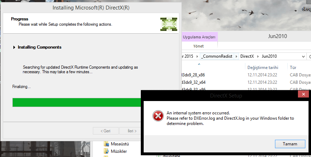Click Masaüstü folder icon
The width and height of the screenshot is (311, 157).
point(106,144)
